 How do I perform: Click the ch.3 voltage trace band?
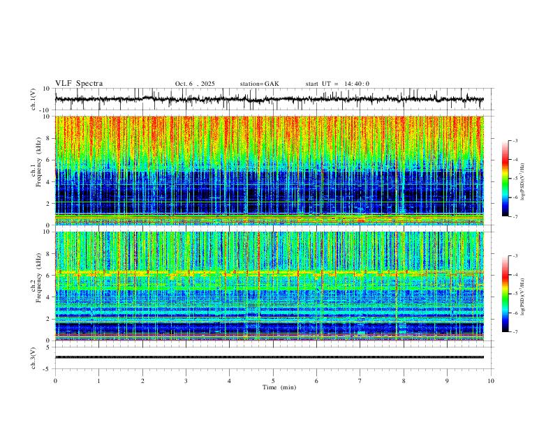pos(270,357)
